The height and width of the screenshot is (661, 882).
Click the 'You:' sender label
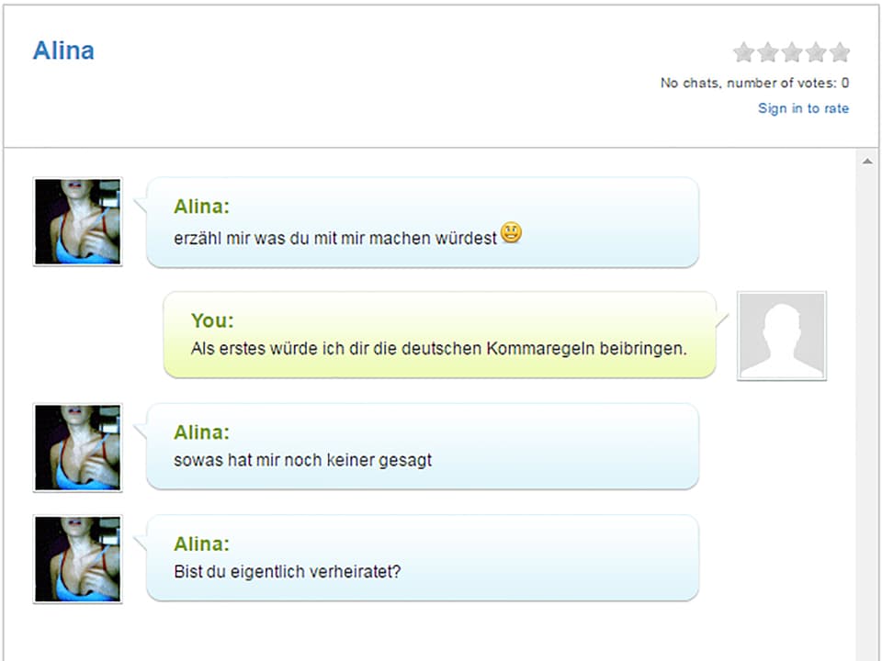(x=212, y=320)
